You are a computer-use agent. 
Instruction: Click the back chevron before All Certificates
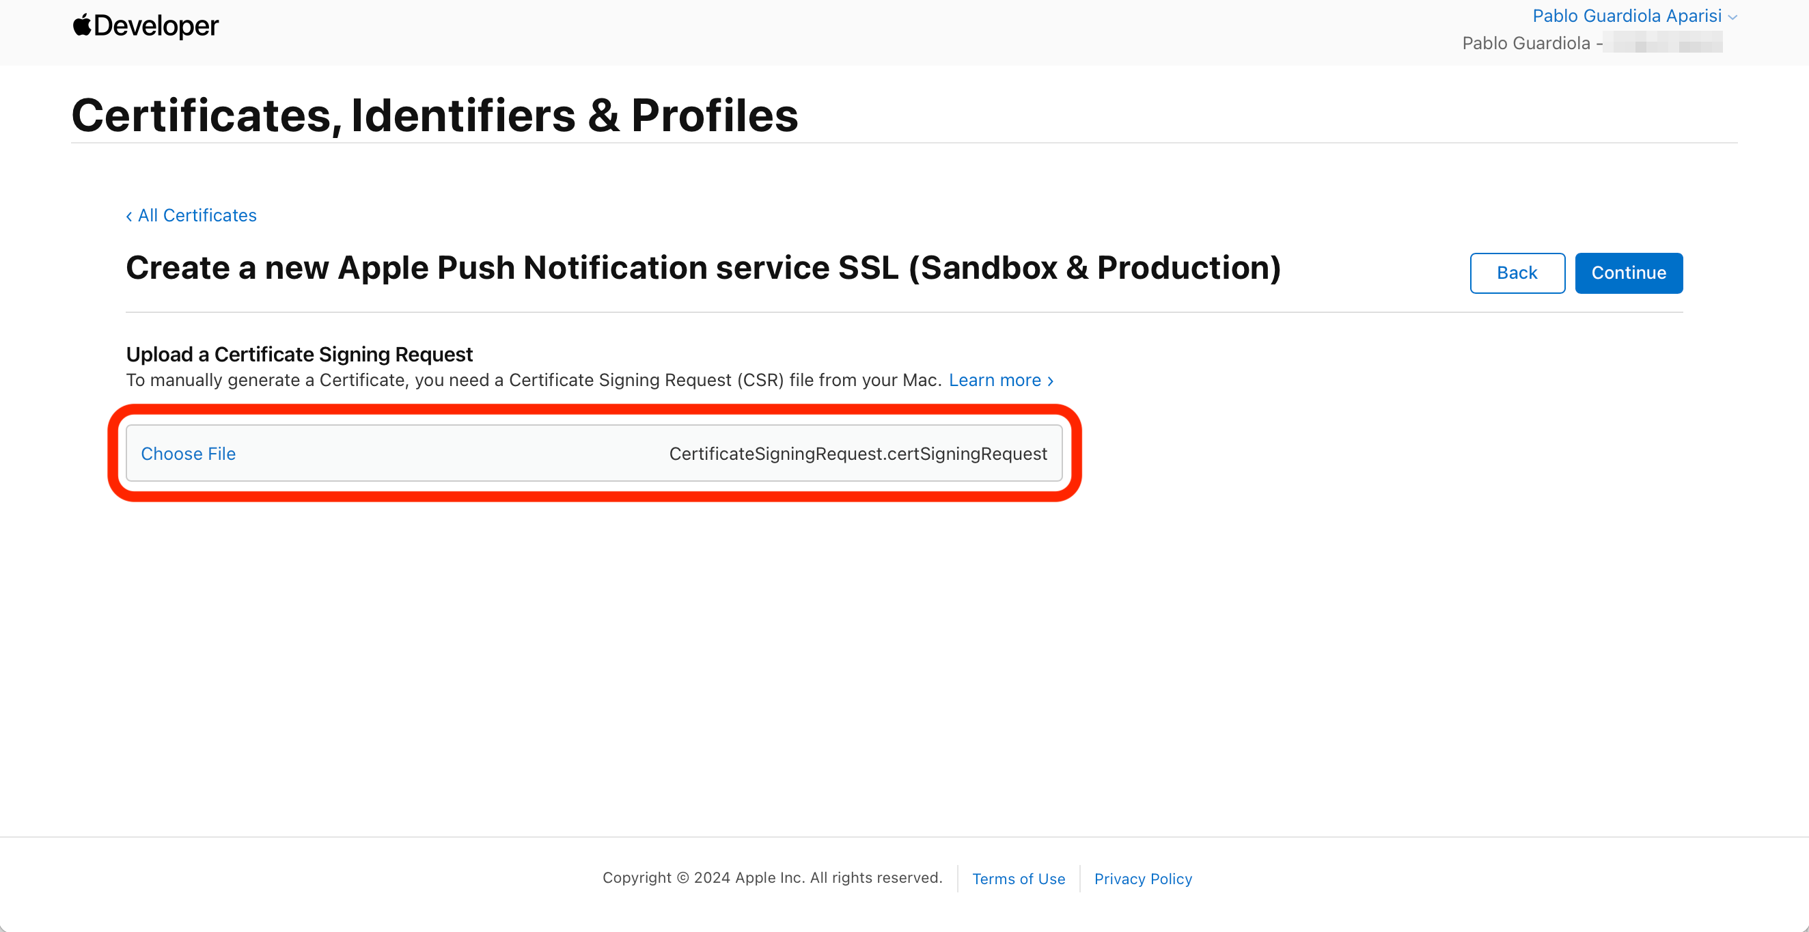[x=129, y=217]
